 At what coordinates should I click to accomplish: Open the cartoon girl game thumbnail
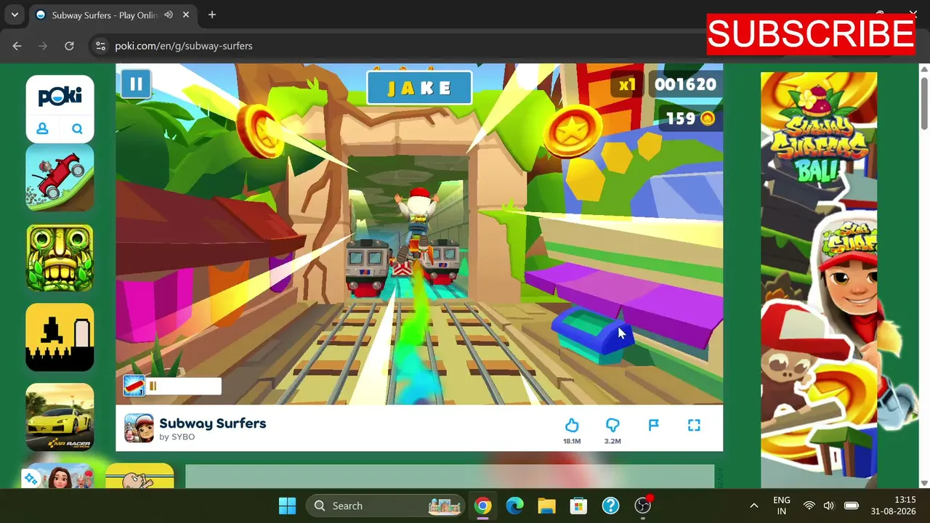(60, 476)
